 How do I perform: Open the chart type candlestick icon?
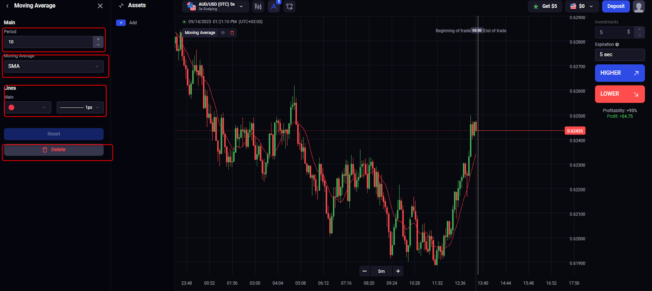click(258, 6)
